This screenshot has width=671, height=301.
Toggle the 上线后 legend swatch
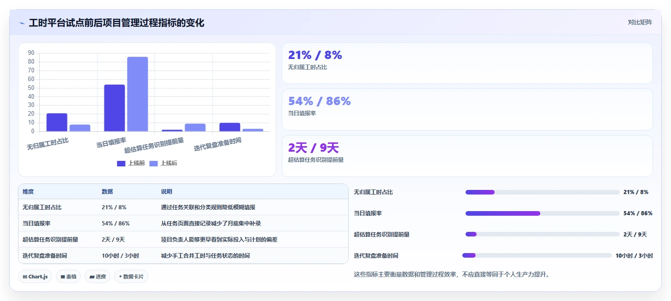[x=153, y=163]
